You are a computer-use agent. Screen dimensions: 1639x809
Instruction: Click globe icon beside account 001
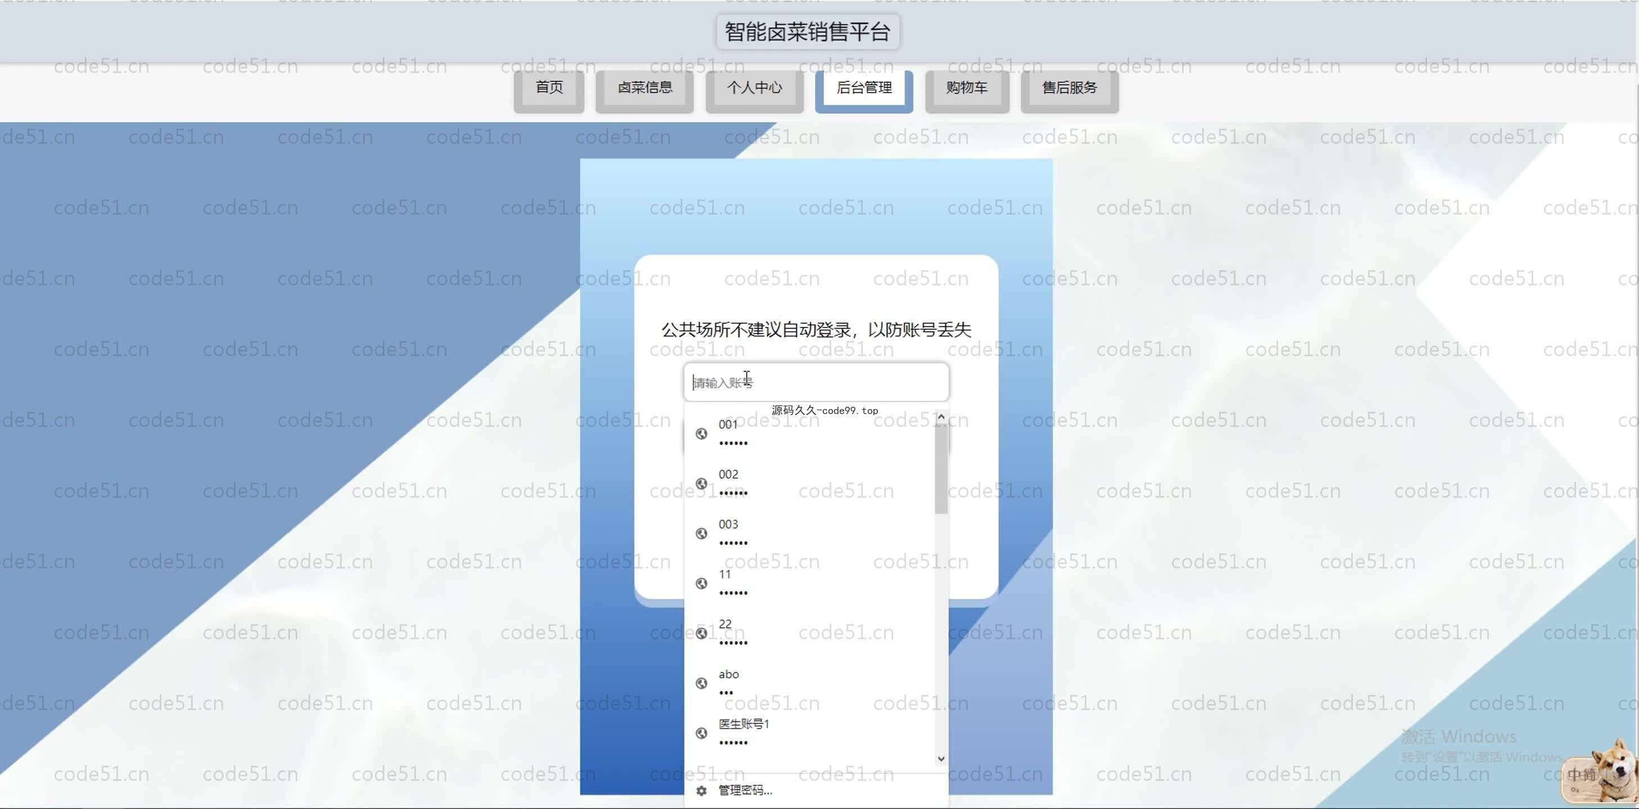point(701,434)
